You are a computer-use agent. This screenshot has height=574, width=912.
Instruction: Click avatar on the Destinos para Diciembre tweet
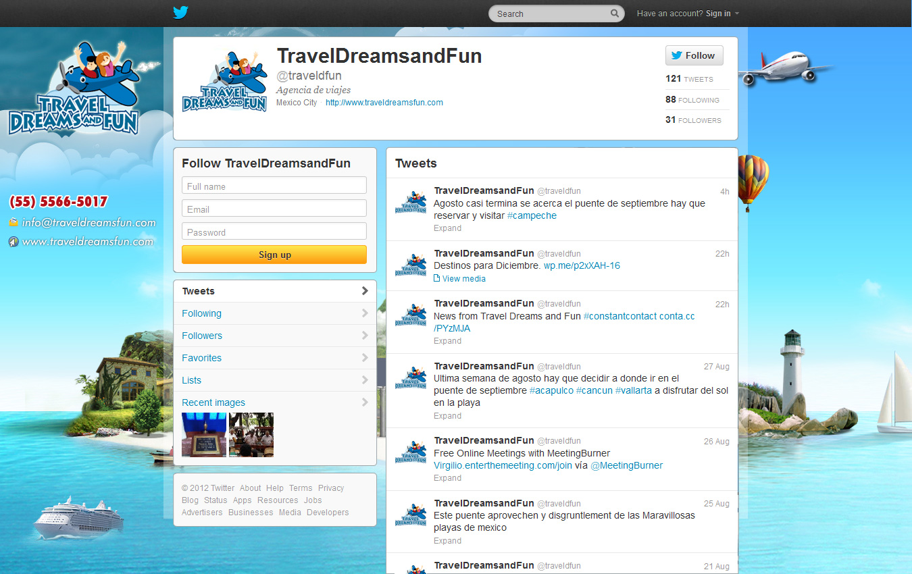tap(411, 265)
